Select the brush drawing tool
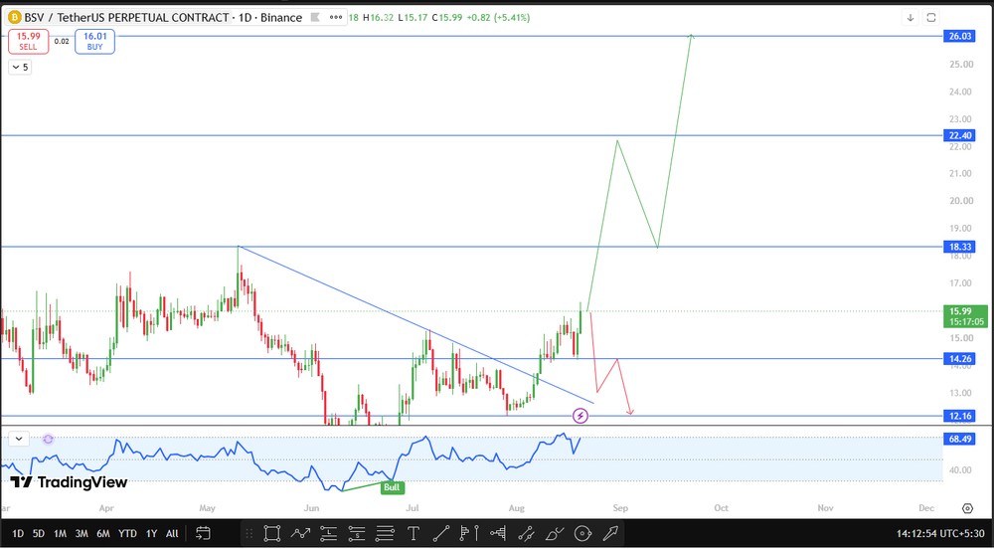Viewport: 994px width, 549px height. (x=555, y=533)
